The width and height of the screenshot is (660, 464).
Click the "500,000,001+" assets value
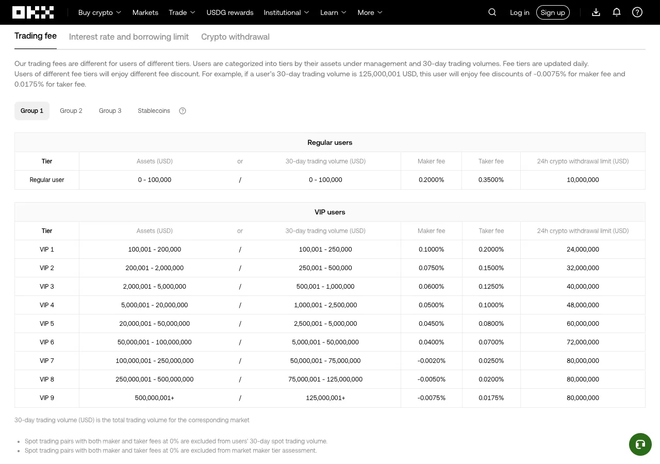155,398
